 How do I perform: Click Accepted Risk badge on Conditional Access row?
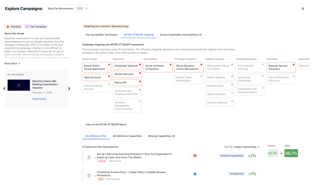click(x=237, y=174)
